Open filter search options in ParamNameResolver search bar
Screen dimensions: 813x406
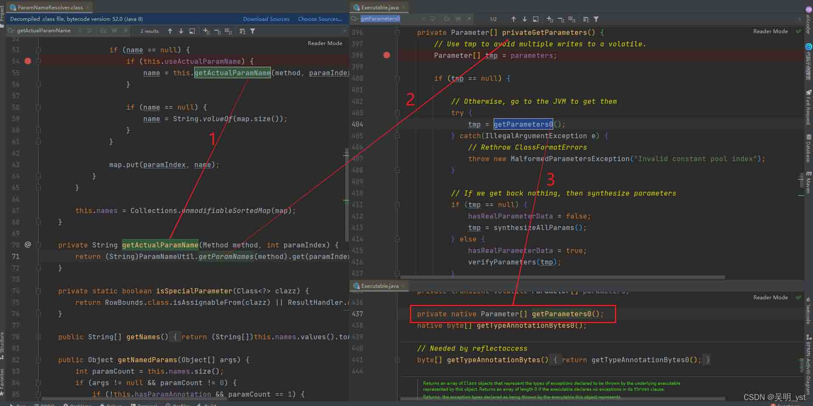pos(253,31)
